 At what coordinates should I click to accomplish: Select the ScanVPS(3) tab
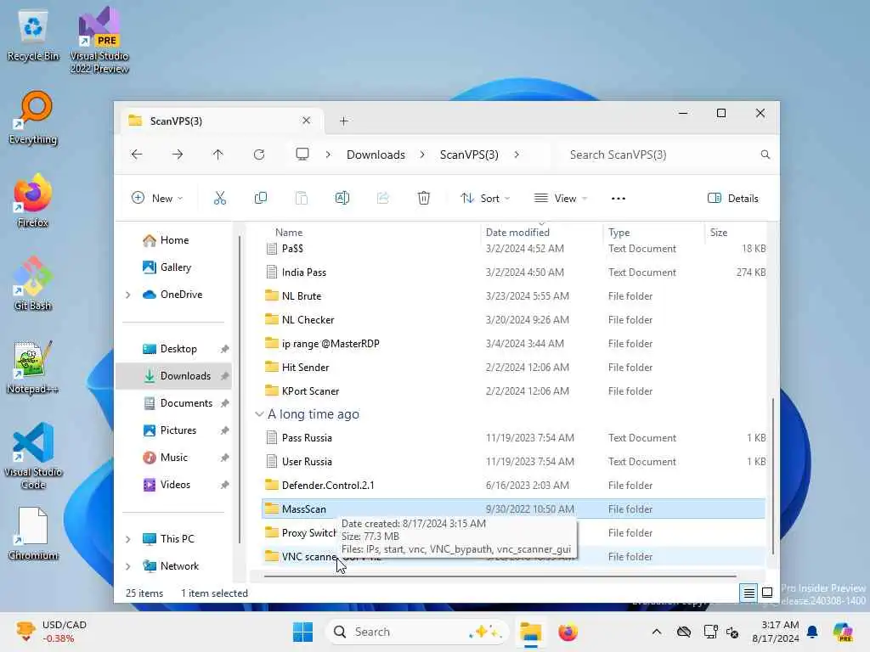point(222,121)
